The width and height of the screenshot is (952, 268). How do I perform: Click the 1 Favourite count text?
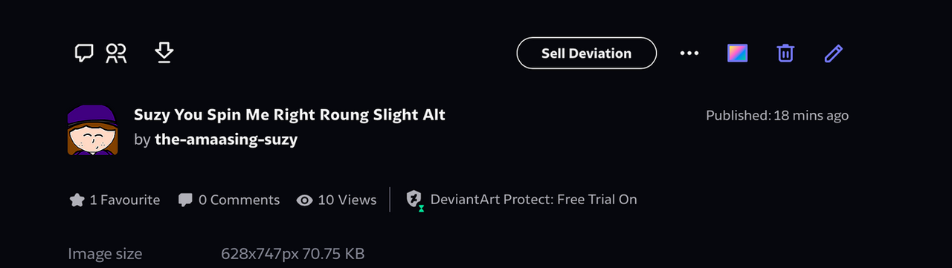(125, 200)
